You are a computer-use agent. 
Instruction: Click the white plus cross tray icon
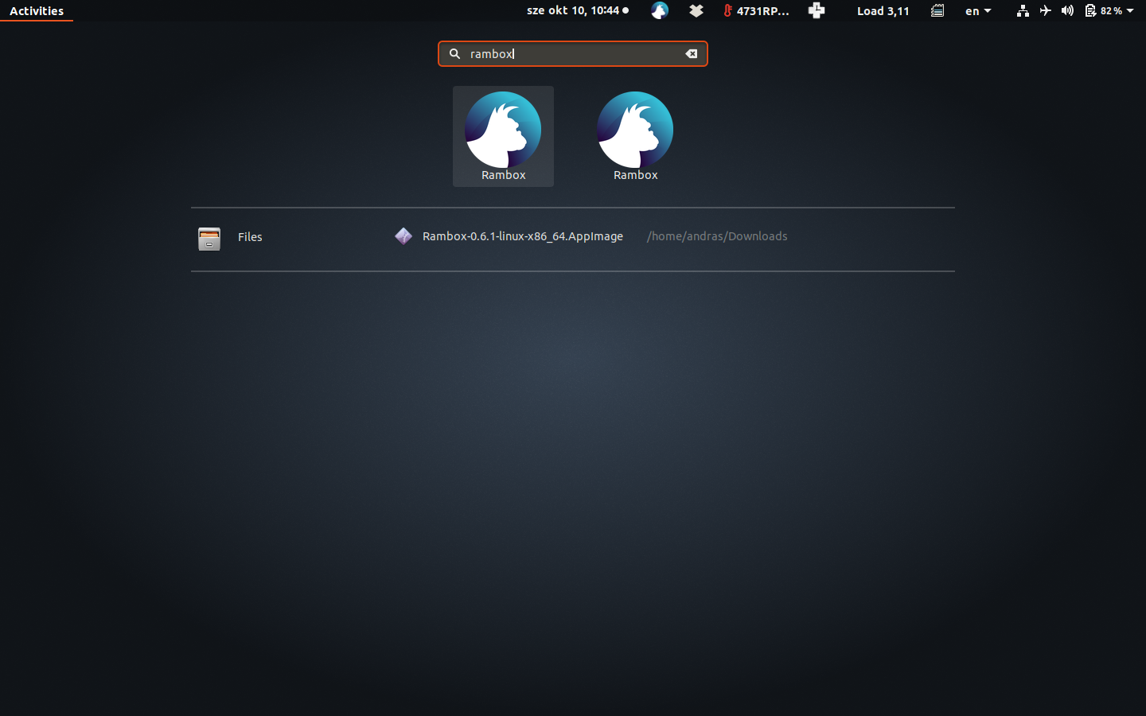[x=817, y=10]
